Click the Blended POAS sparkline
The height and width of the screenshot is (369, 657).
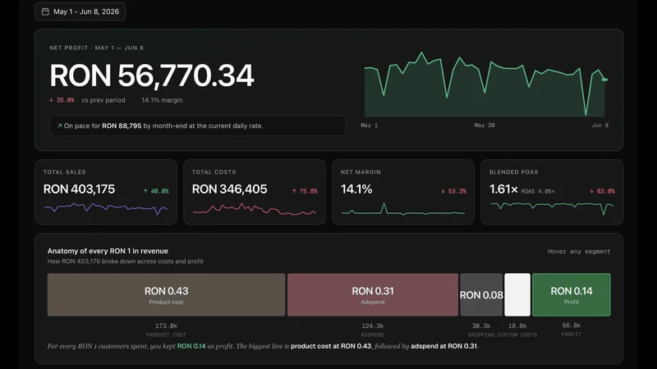pos(552,208)
